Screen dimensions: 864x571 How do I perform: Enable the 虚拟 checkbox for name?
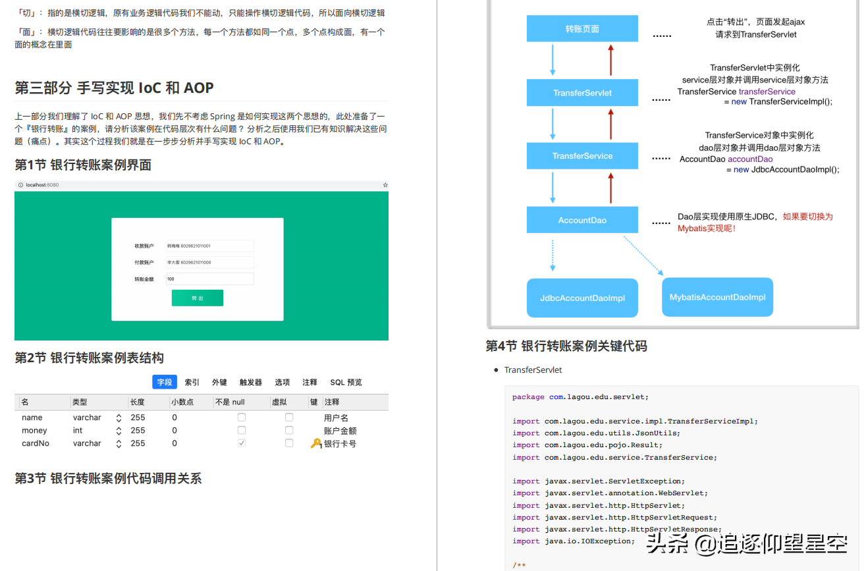pyautogui.click(x=289, y=418)
